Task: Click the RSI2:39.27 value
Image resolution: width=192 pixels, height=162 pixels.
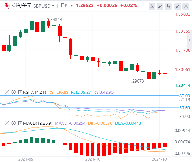Action: coord(81,92)
